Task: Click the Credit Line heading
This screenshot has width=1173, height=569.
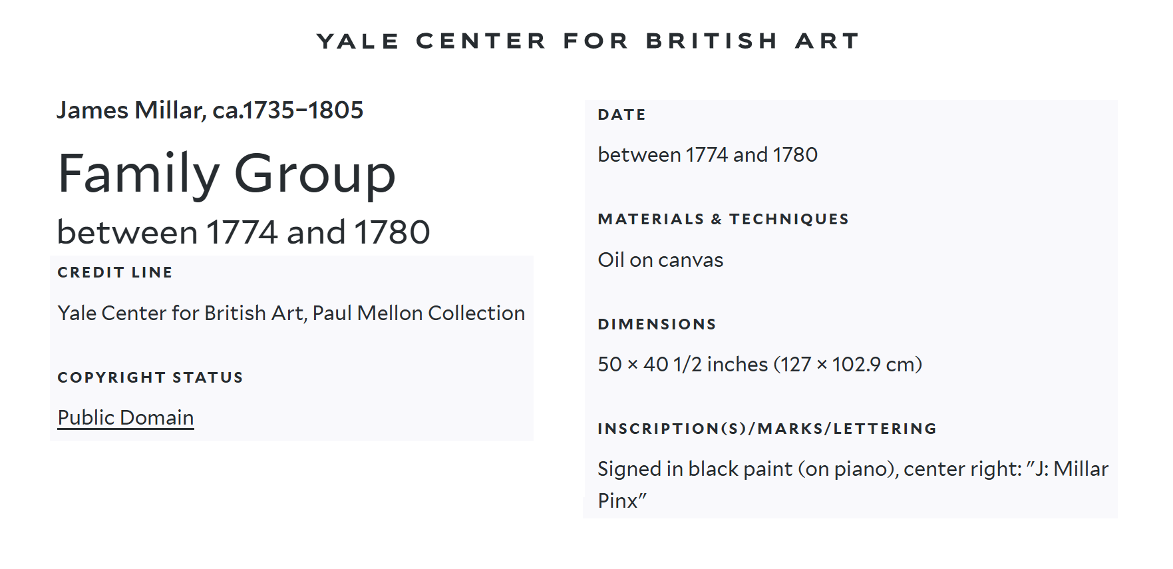Action: [x=115, y=272]
